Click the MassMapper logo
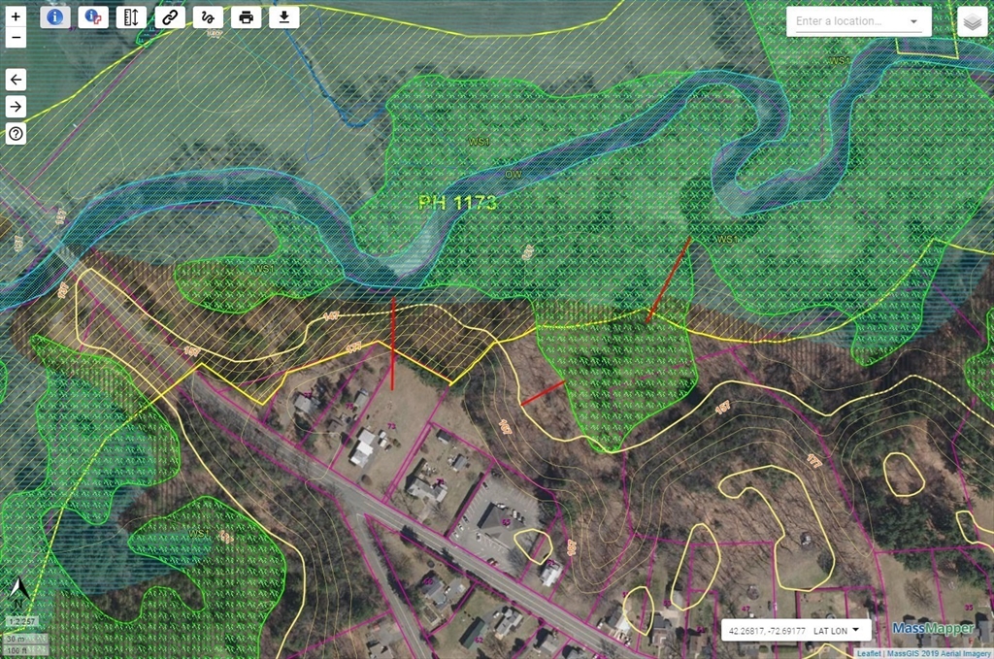Viewport: 994px width, 659px height. pos(935,628)
